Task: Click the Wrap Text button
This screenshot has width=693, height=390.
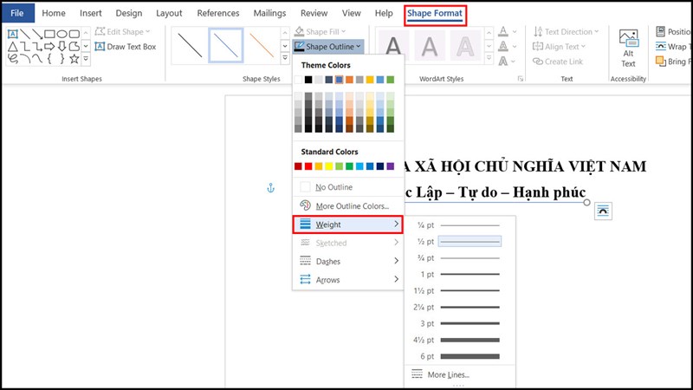Action: (672, 47)
